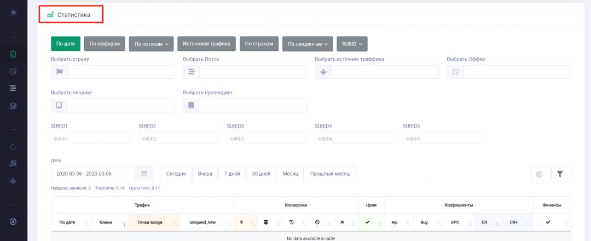Sort by the X icon column
Image resolution: width=591 pixels, height=241 pixels.
[x=346, y=222]
